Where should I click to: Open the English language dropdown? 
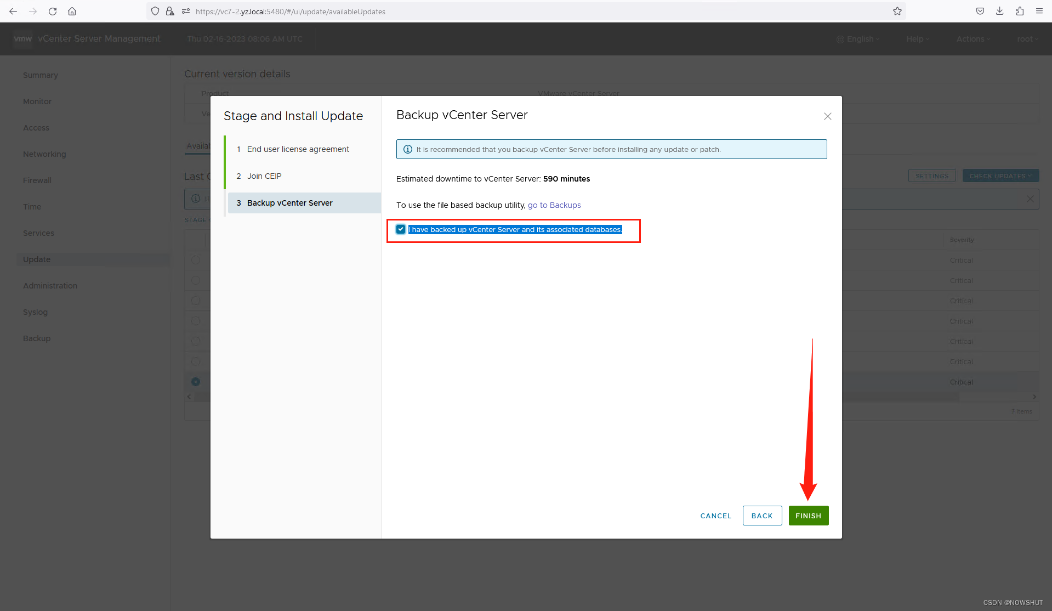point(858,38)
